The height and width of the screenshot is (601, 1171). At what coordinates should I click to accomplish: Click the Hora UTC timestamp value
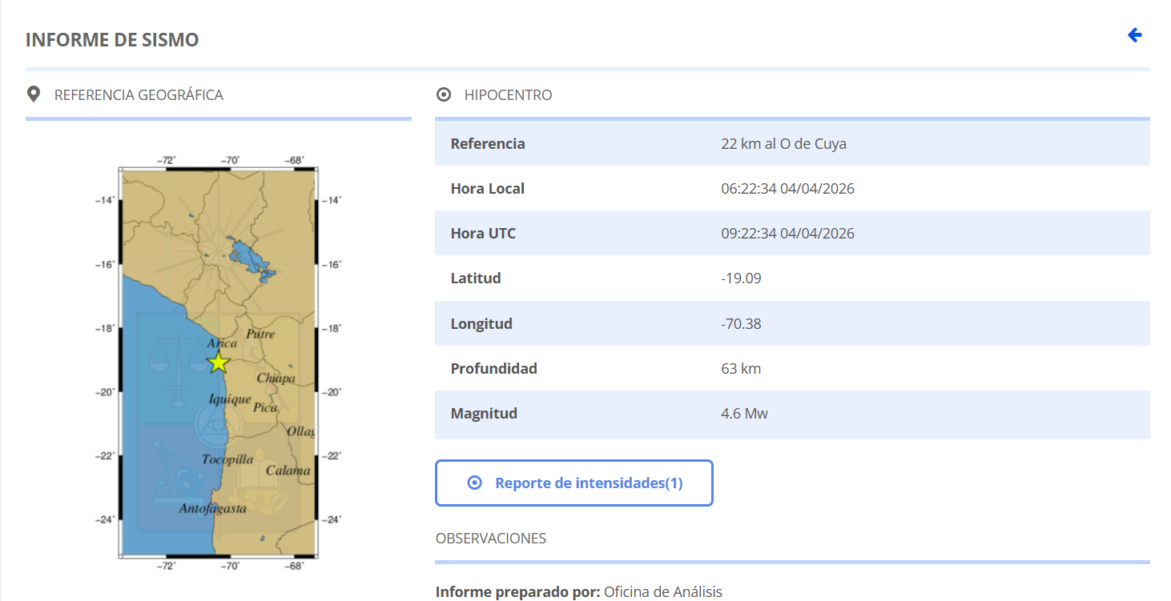787,234
